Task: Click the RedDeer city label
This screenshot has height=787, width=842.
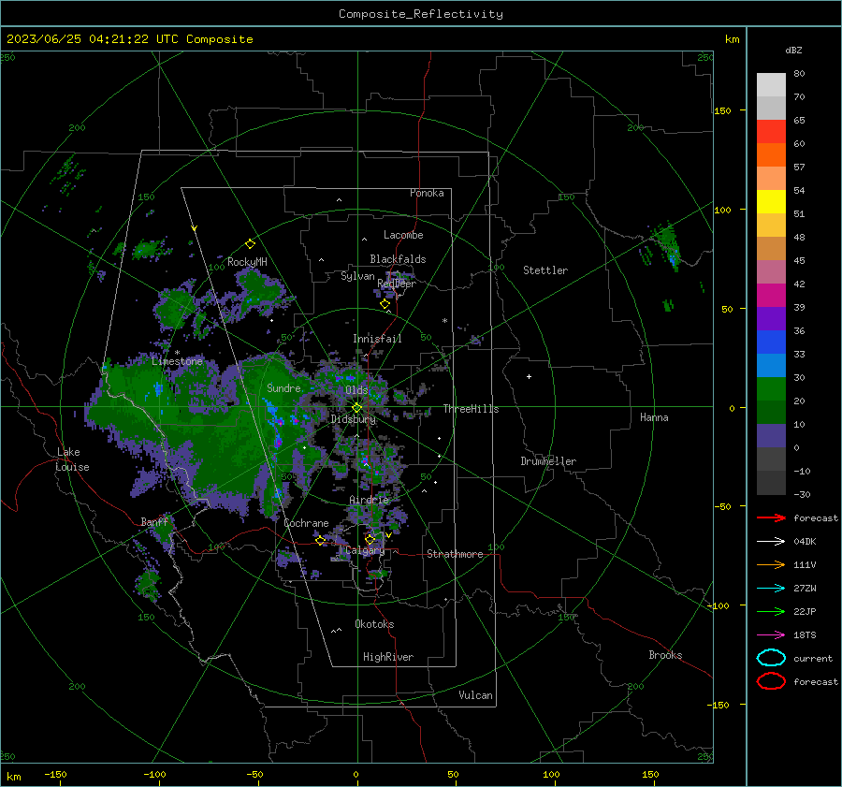Action: click(x=397, y=284)
